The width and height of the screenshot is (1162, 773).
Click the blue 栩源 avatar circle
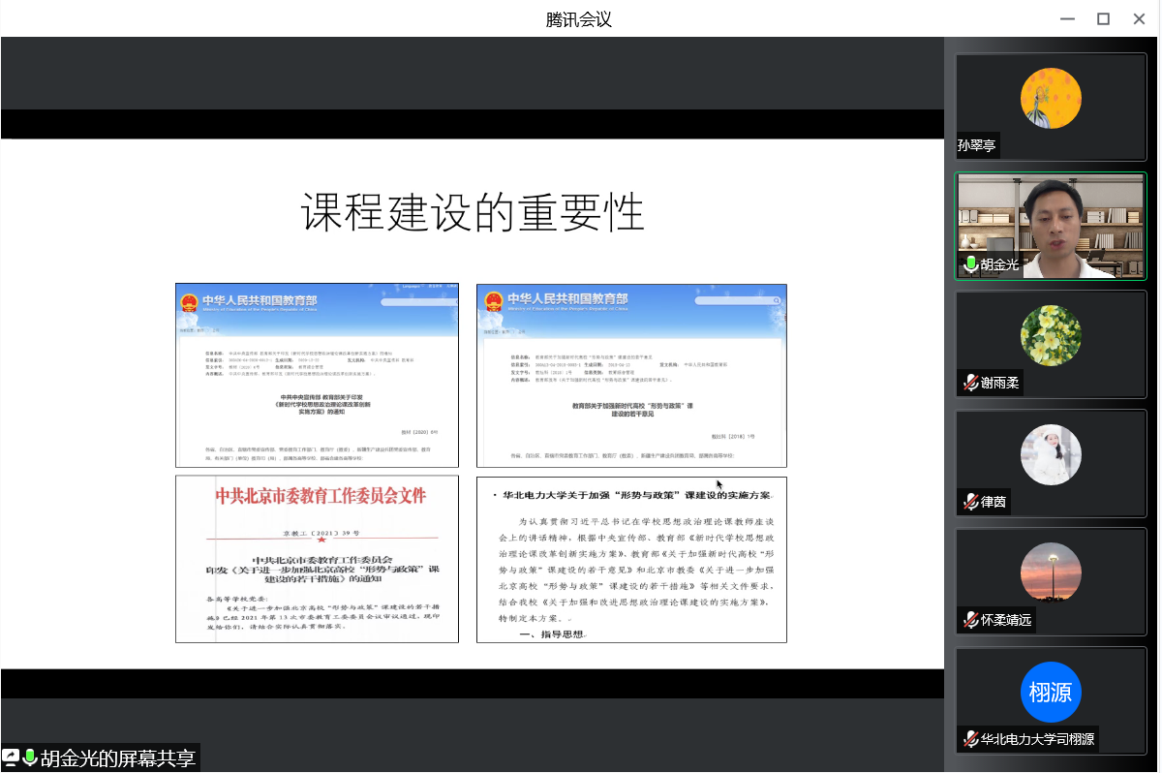pos(1051,692)
